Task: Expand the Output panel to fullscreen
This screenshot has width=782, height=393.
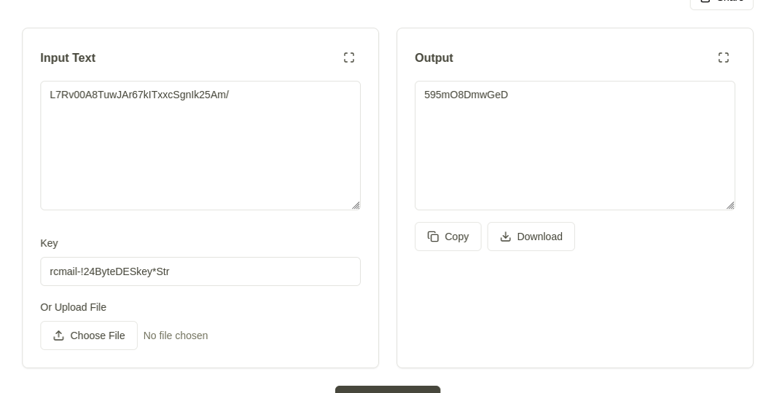Action: click(724, 57)
